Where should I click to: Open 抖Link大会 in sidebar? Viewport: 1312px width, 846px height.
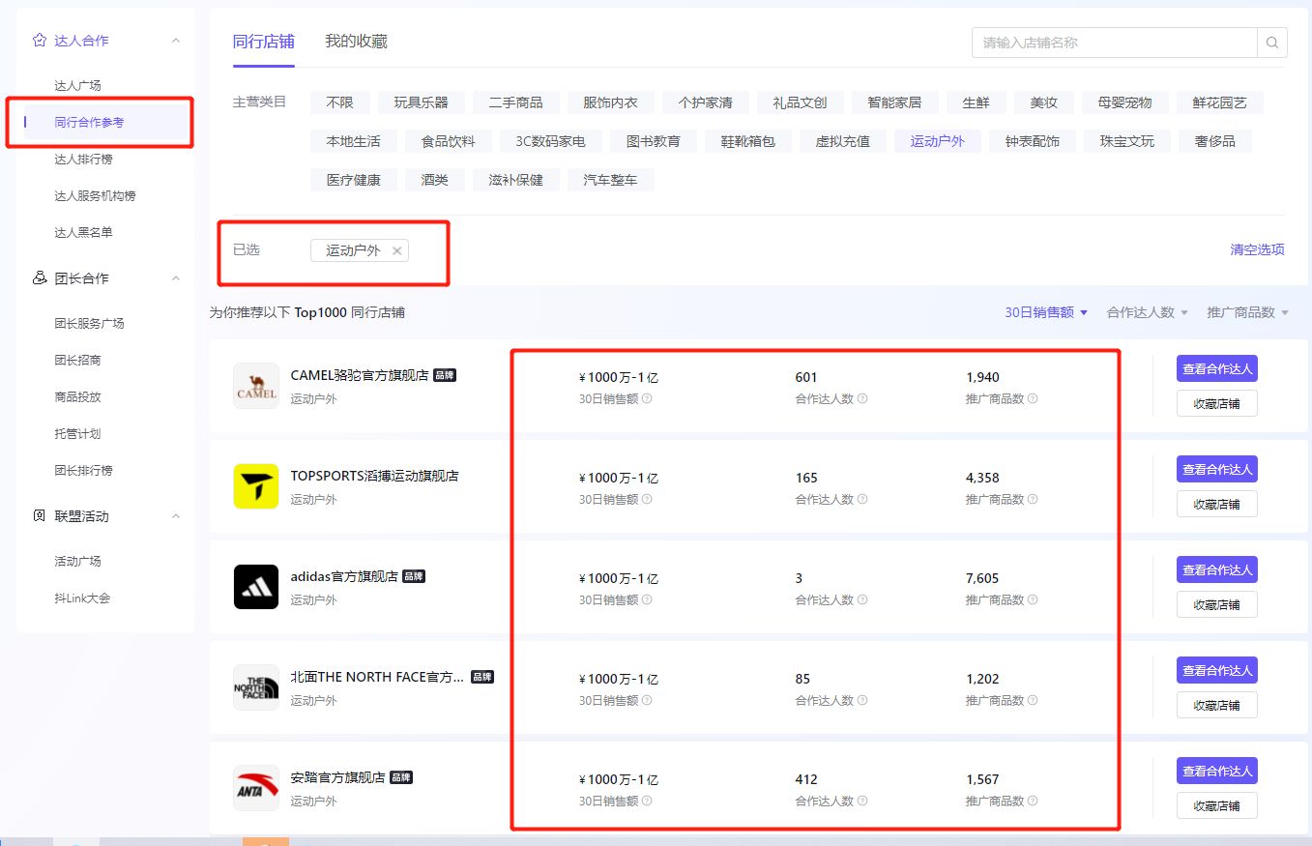click(x=83, y=598)
